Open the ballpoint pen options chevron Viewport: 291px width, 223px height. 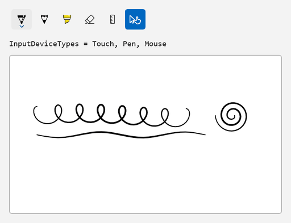click(x=22, y=27)
